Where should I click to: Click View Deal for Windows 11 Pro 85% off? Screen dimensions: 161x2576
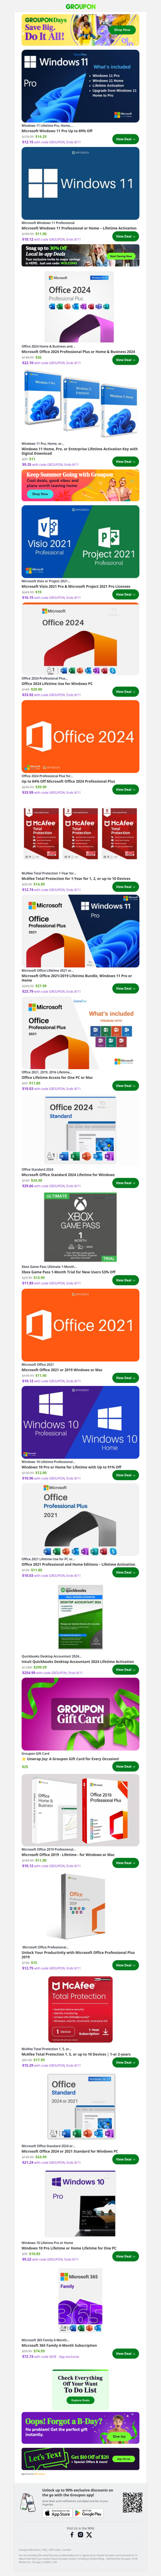click(124, 139)
